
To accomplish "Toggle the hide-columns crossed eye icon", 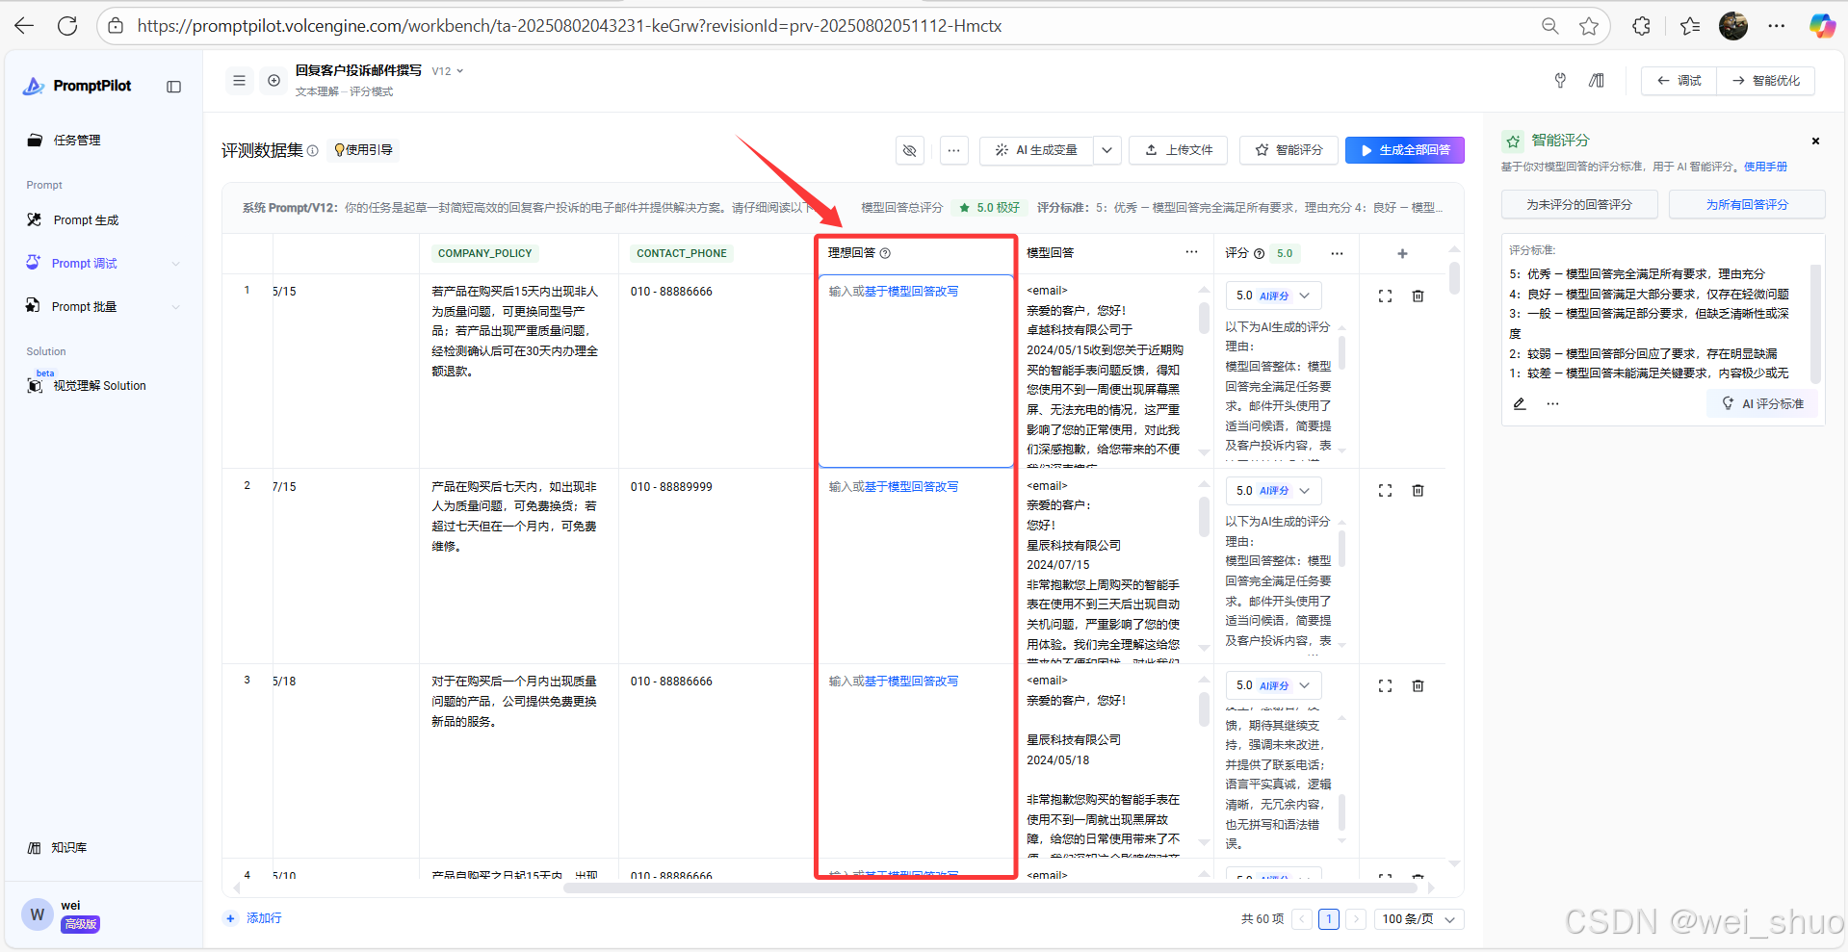I will (910, 150).
